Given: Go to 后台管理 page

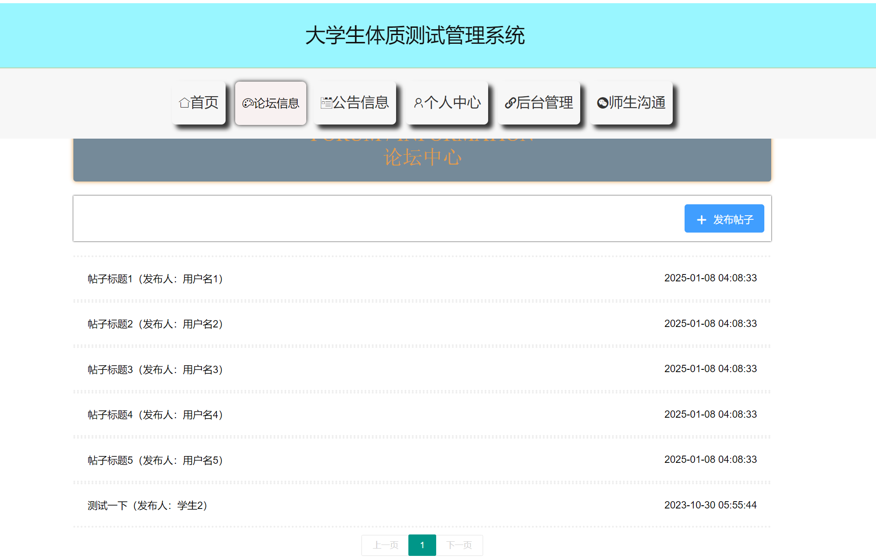Looking at the screenshot, I should 540,103.
